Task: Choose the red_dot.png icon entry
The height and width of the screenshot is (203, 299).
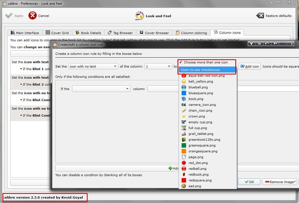Action: click(207, 163)
